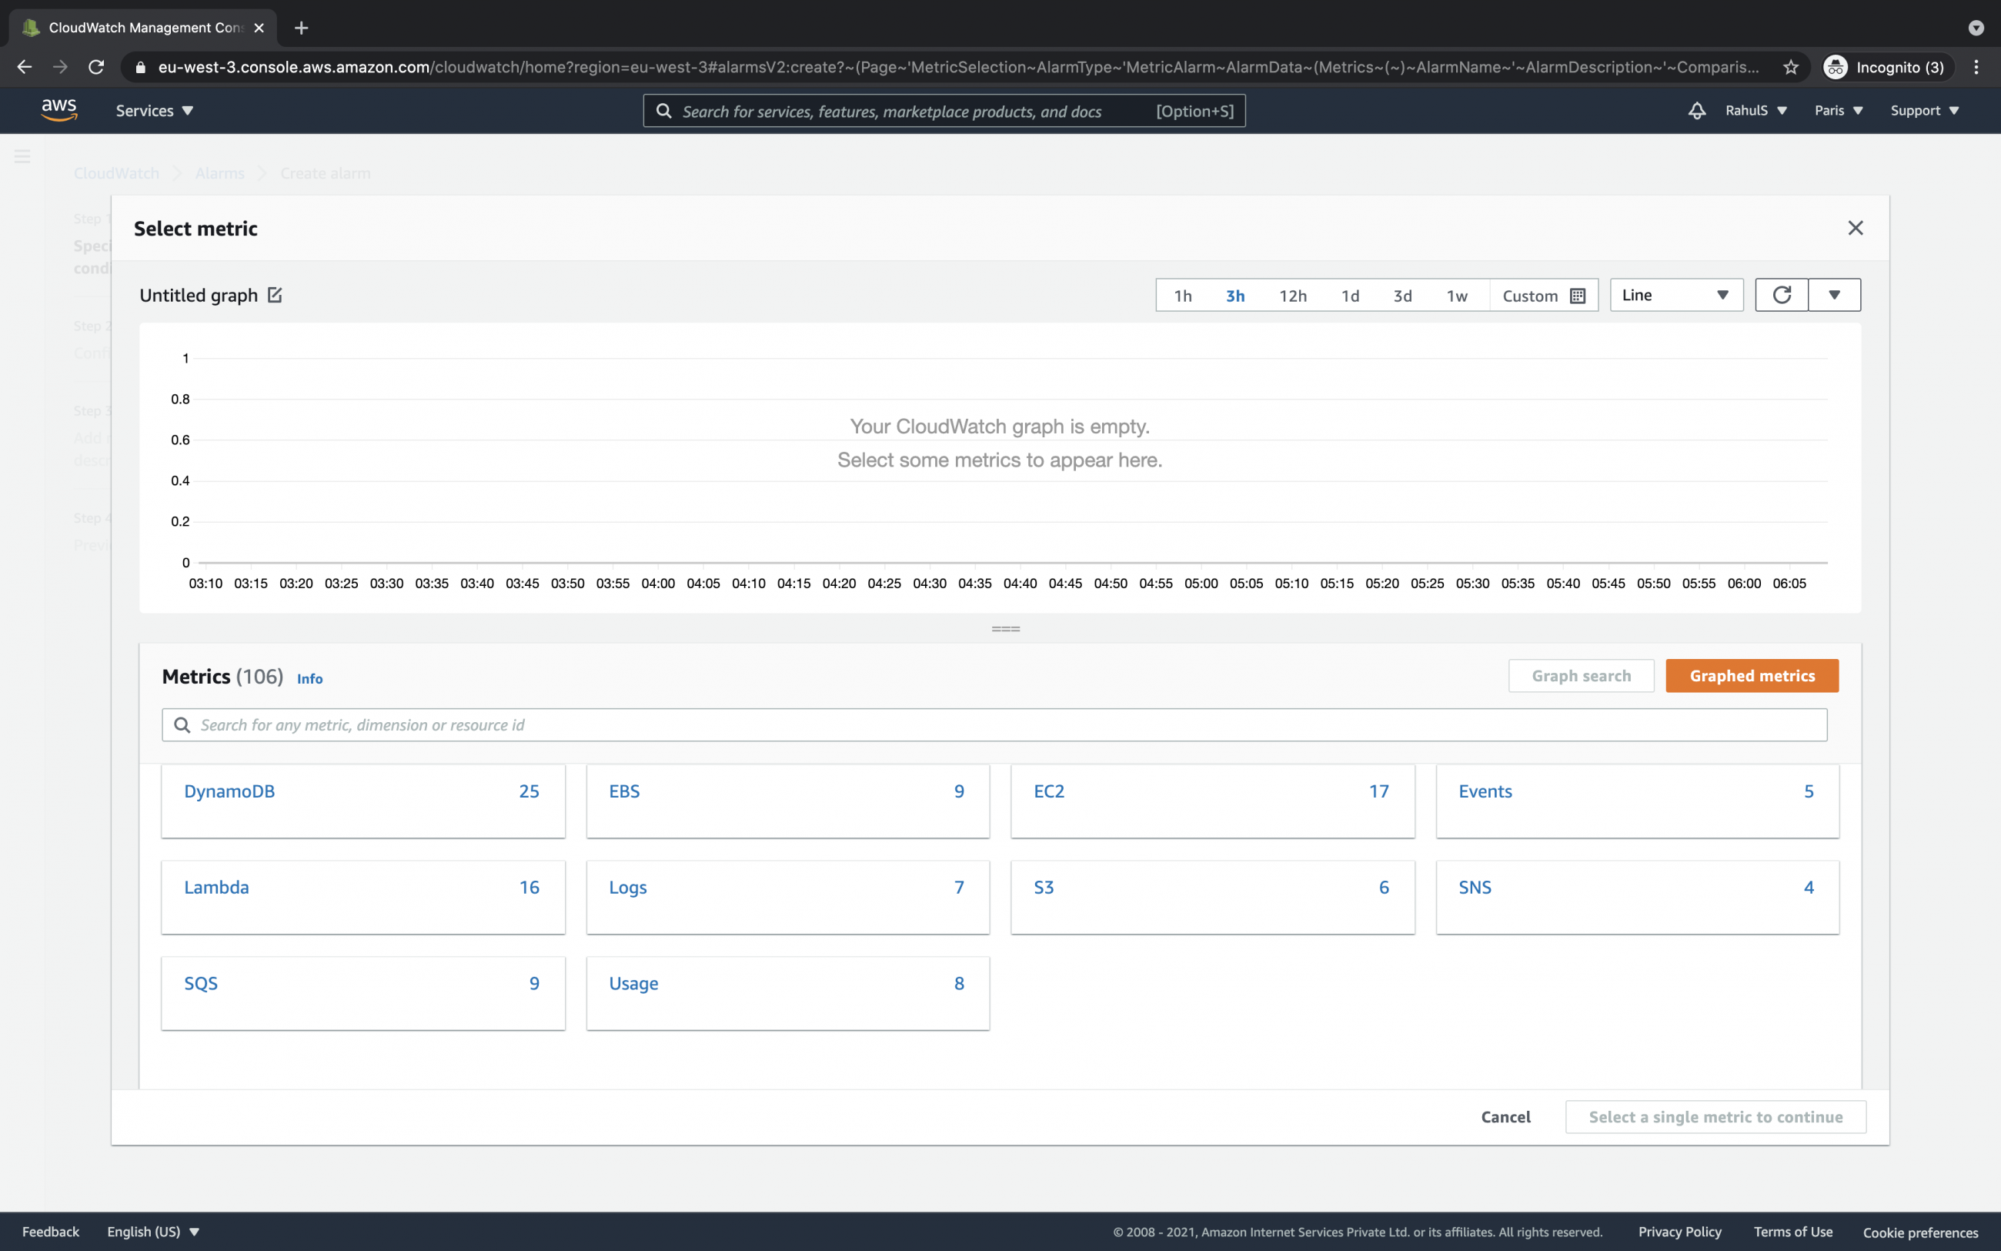Open the Paris region selector

(1836, 110)
